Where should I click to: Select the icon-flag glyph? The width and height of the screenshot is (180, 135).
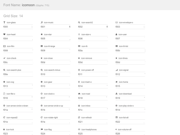pyautogui.click(x=42, y=129)
